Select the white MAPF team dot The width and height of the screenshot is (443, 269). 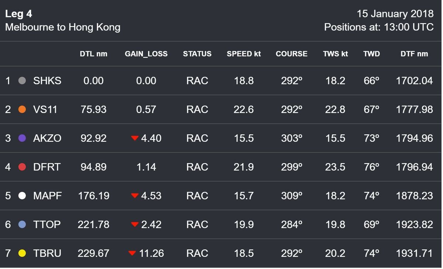pyautogui.click(x=22, y=196)
